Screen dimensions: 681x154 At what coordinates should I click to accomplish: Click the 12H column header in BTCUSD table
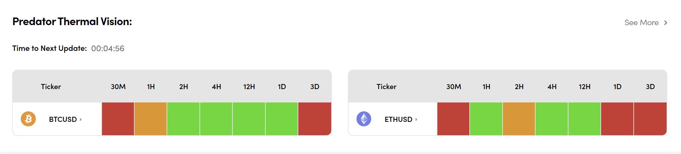[x=249, y=87]
